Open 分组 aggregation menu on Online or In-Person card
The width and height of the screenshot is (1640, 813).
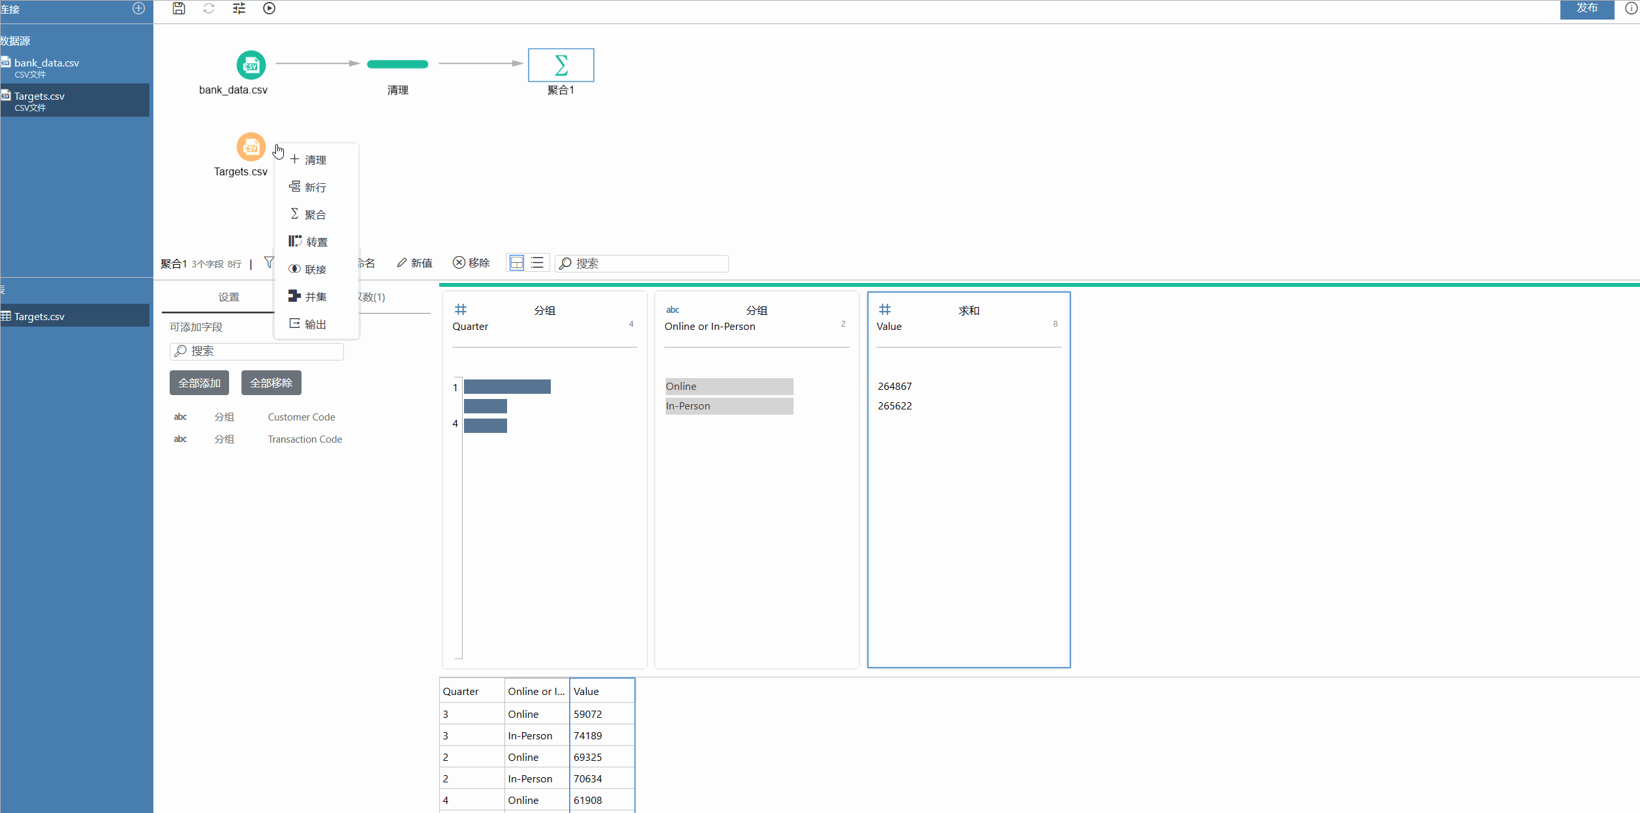[x=757, y=311]
